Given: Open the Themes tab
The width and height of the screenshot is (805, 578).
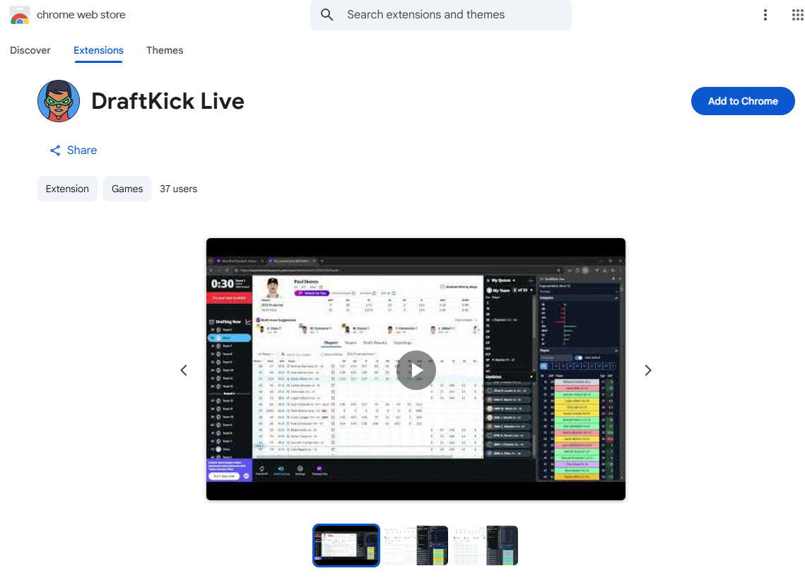Looking at the screenshot, I should (165, 50).
